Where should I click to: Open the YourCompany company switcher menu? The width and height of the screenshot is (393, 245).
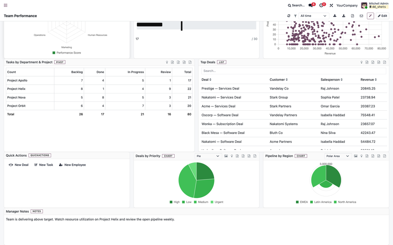coord(347,5)
